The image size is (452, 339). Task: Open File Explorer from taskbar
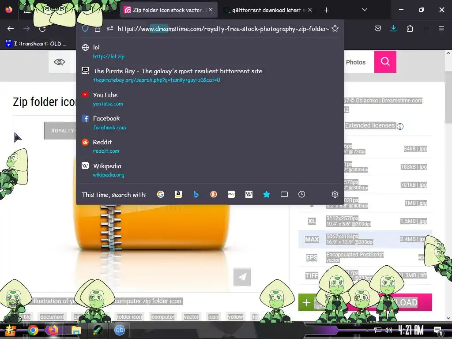[76, 330]
